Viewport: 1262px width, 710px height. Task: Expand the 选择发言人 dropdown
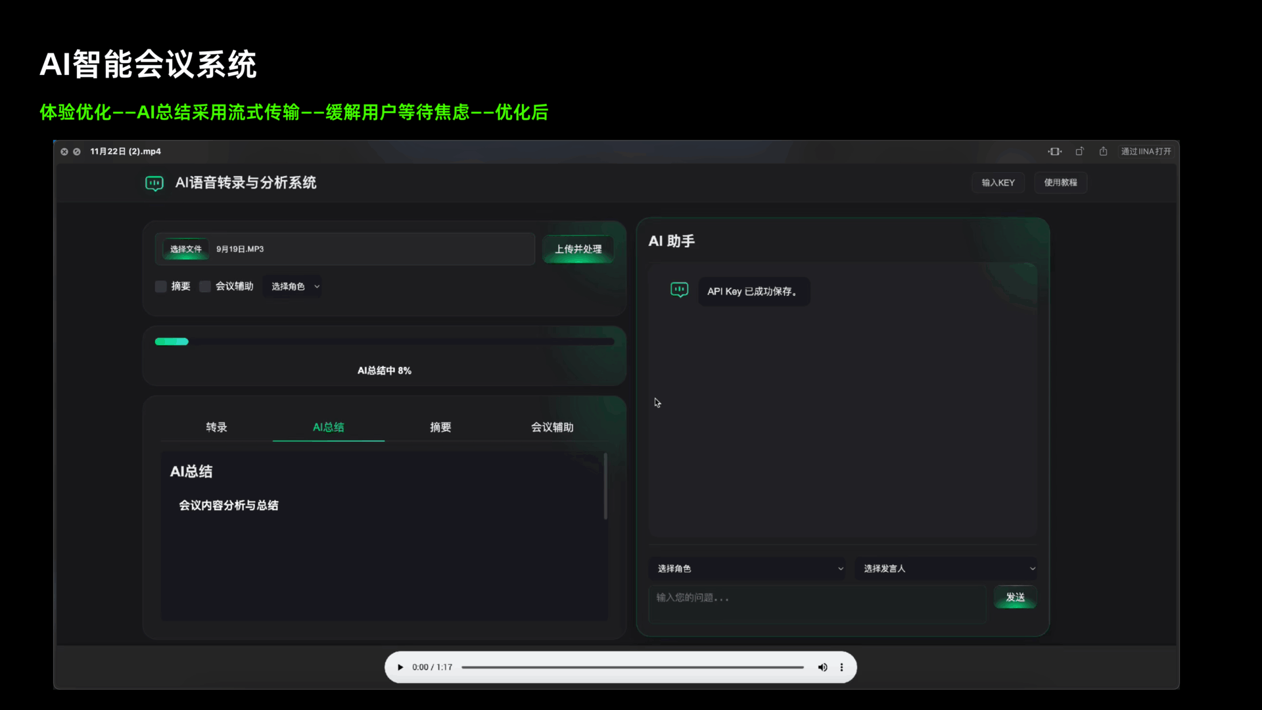coord(947,569)
